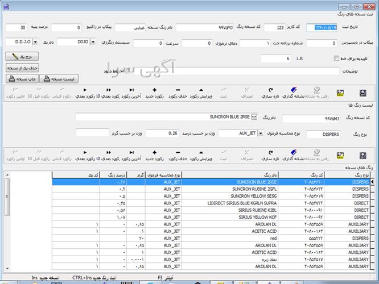Select SIRIUS RUBINE K2BL row
This screenshot has width=379, height=284.
click(211, 210)
